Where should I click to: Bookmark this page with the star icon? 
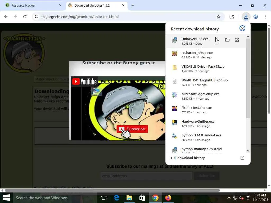[x=218, y=17]
